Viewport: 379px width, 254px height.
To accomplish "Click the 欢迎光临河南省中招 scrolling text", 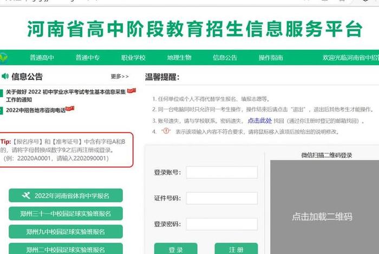I will (350, 58).
